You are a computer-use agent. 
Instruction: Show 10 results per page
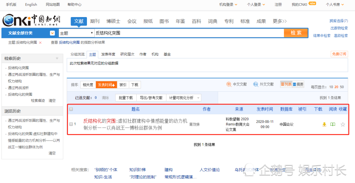(331, 87)
